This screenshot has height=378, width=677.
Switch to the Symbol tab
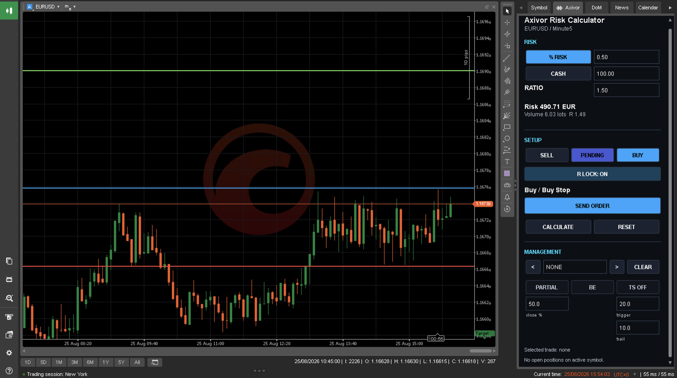point(539,7)
